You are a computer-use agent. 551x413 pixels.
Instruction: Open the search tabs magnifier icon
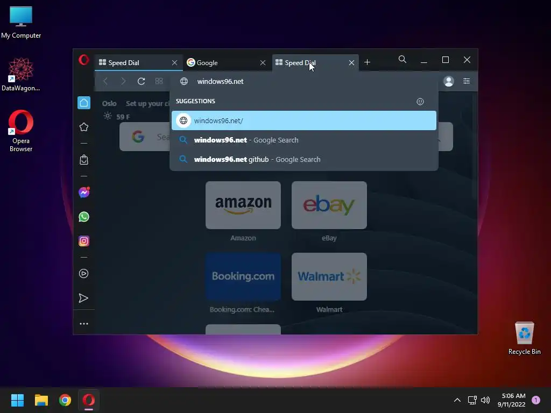tap(402, 60)
